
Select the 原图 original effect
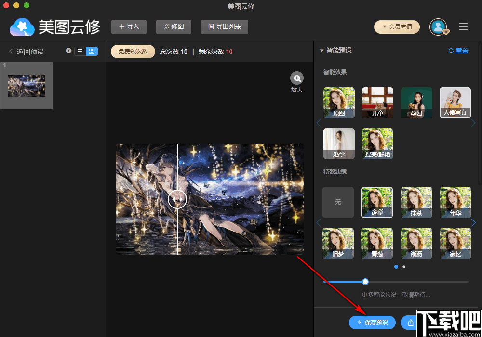click(x=339, y=103)
